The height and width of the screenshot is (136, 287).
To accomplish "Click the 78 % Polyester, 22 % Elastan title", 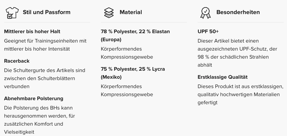I will (135, 36).
